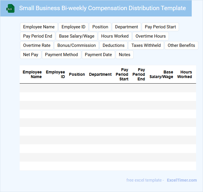Click the Department column header in table
This screenshot has height=192, width=203.
click(x=100, y=74)
